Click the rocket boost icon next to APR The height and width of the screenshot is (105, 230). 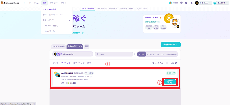pyautogui.click(x=68, y=83)
